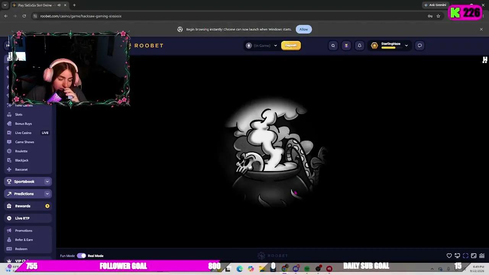Click the ROOBET logo in header
Screen dimensions: 489x275
point(149,45)
